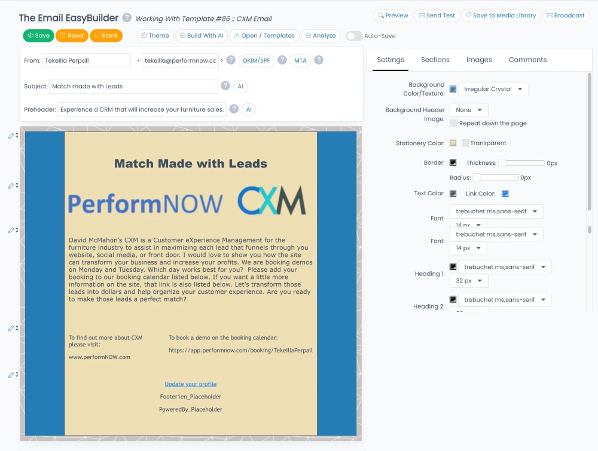
Task: Click the AI button beside the Preheader field
Action: tap(249, 109)
